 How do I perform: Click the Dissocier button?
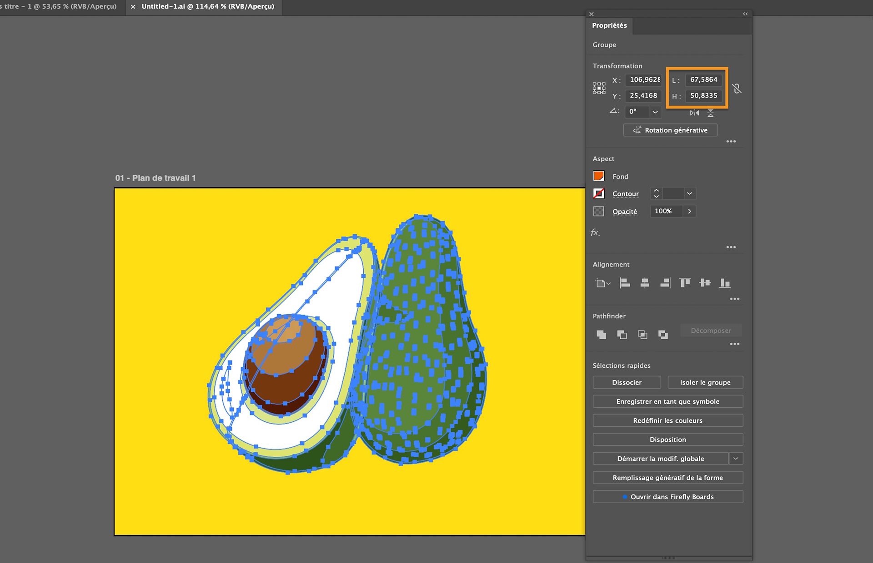(627, 382)
